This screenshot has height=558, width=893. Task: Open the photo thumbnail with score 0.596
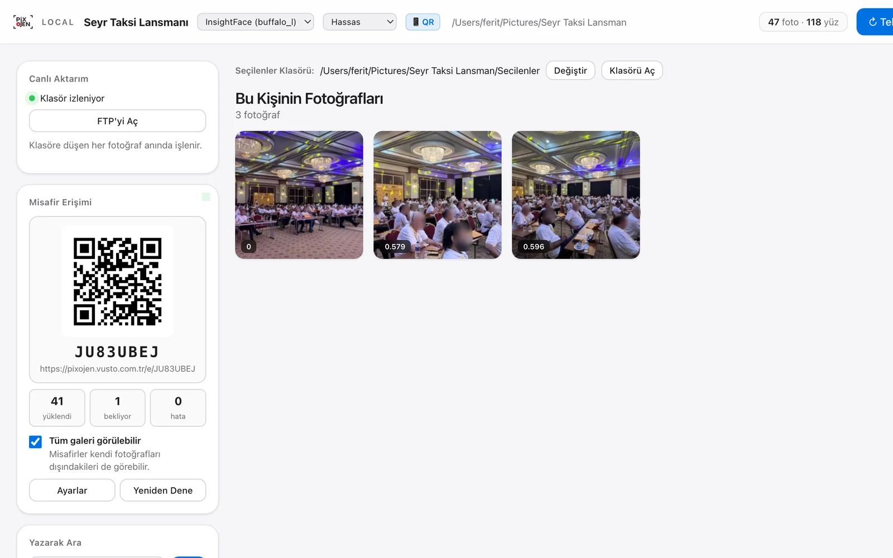[x=576, y=195]
